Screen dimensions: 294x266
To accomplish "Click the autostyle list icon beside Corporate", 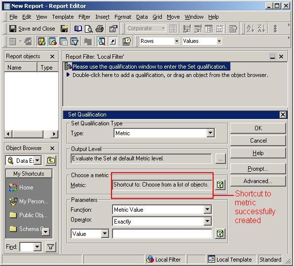I will (173, 29).
